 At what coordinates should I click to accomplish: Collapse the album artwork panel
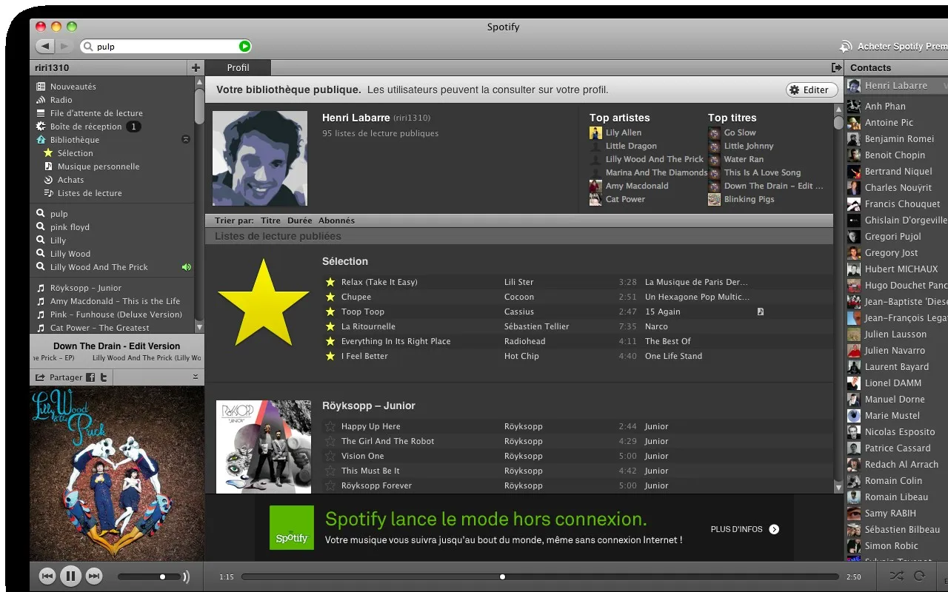coord(196,377)
